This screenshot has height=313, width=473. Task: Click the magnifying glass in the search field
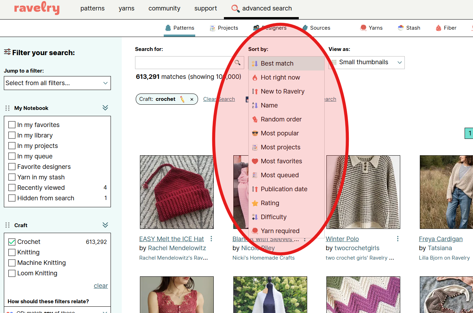pyautogui.click(x=238, y=63)
